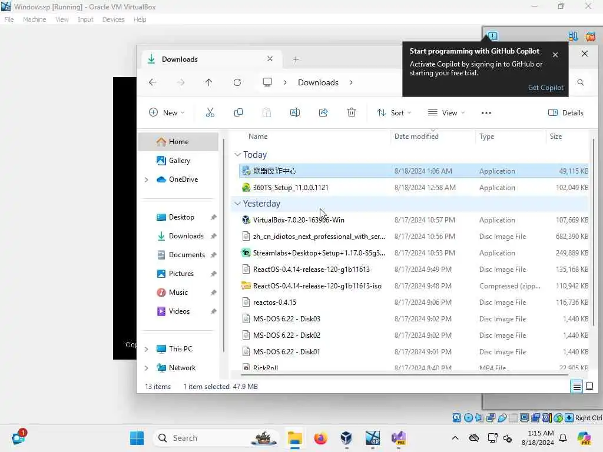Open the Sort dropdown
The height and width of the screenshot is (452, 603).
click(x=394, y=112)
